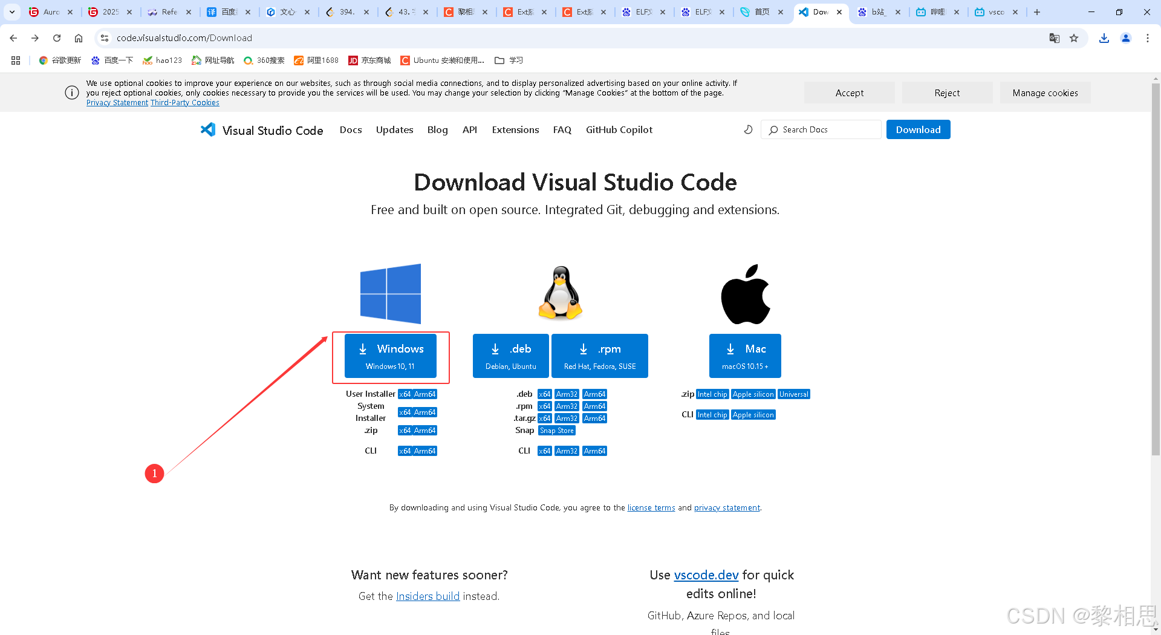
Task: Click the Snap Store link
Action: (557, 431)
